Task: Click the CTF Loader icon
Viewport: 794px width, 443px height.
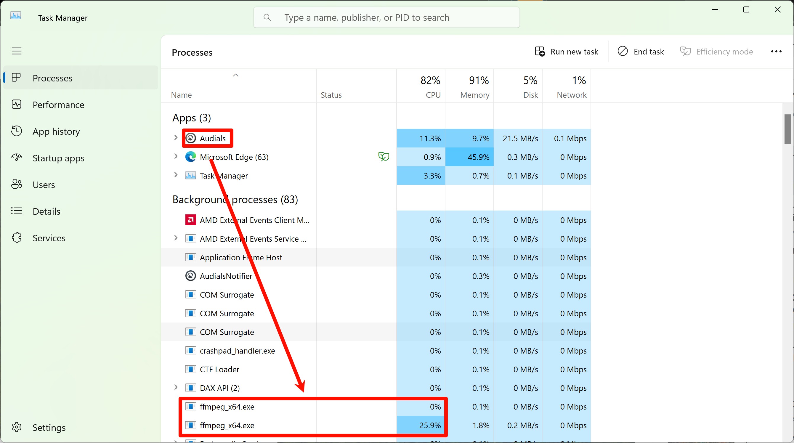Action: (190, 369)
